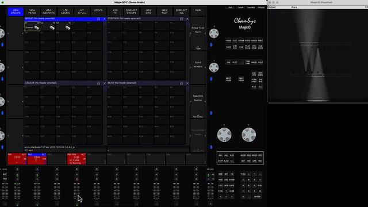The height and width of the screenshot is (207, 368).
Task: Click the REC key
Action: pos(260,161)
